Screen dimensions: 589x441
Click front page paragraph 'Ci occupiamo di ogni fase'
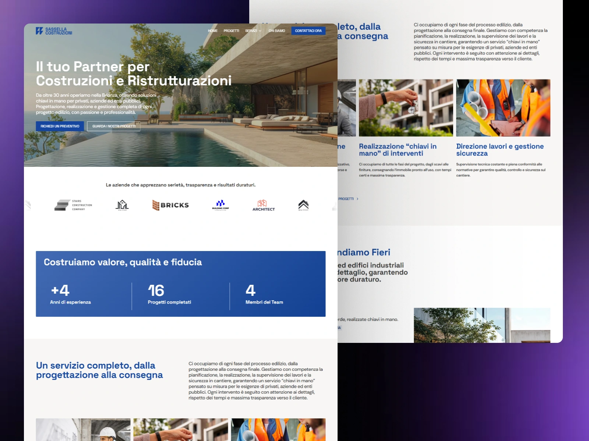pyautogui.click(x=256, y=381)
